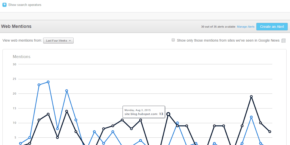Click the plus icon beside Show search operators
290x145 pixels.
pyautogui.click(x=5, y=5)
